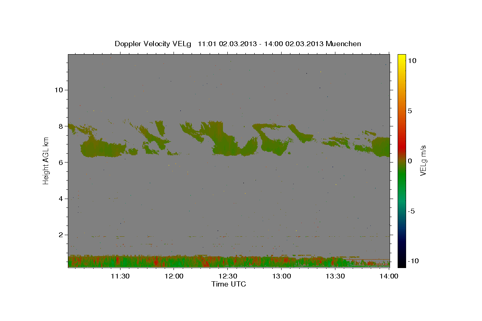The image size is (482, 321).
Task: Click the height tick label 8
Action: tap(60, 126)
